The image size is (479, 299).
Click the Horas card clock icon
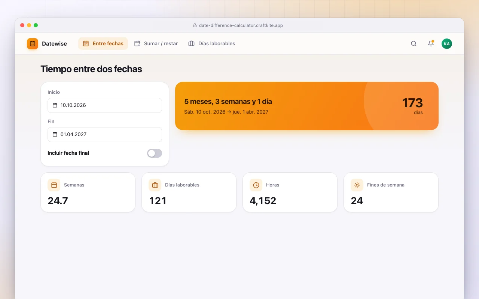coord(256,185)
